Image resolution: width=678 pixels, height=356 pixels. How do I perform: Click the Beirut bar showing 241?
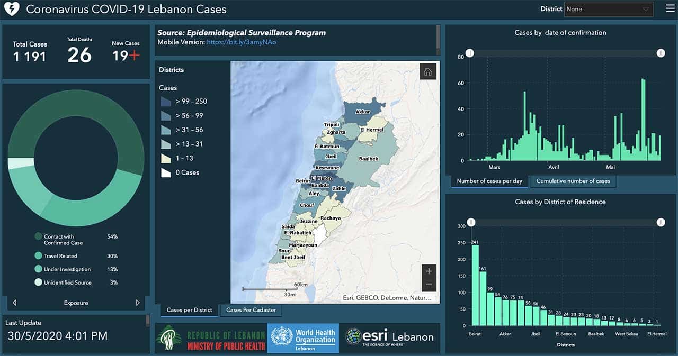(x=475, y=286)
